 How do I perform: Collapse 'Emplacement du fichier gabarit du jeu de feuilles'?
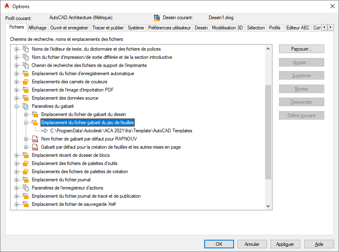tap(26, 123)
